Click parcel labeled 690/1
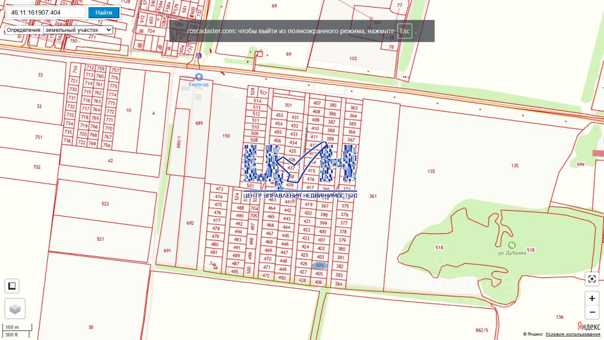The width and height of the screenshot is (604, 340). point(178,142)
